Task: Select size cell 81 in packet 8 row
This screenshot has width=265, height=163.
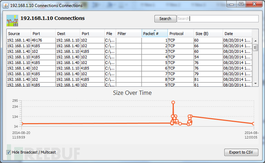Action: 208,79
